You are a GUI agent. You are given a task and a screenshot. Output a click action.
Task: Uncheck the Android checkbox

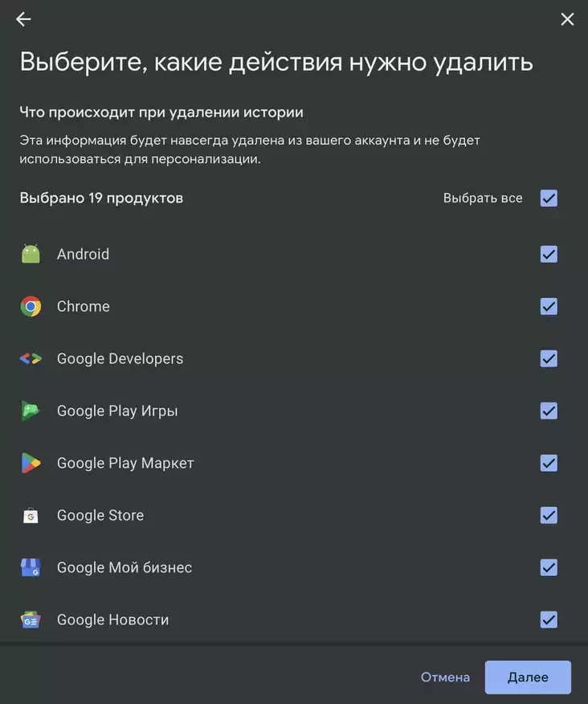549,254
